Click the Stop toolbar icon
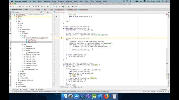The image size is (179, 100). point(59,7)
